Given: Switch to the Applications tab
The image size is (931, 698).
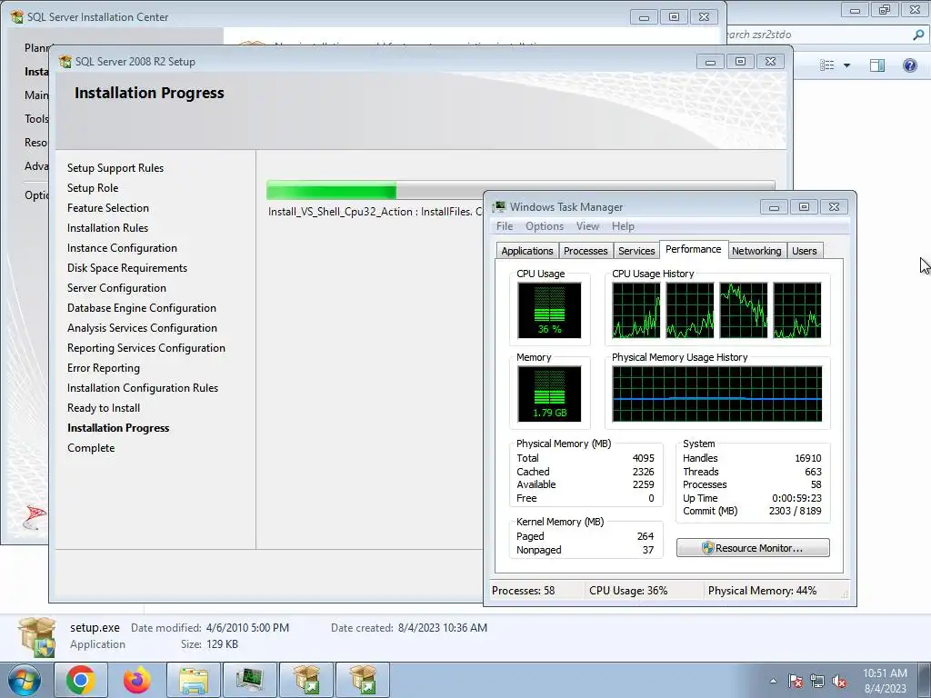Looking at the screenshot, I should (x=527, y=251).
